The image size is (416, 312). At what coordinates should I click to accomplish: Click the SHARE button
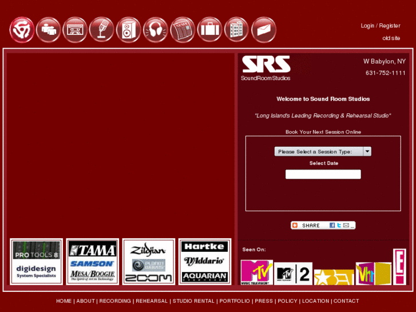pos(323,226)
